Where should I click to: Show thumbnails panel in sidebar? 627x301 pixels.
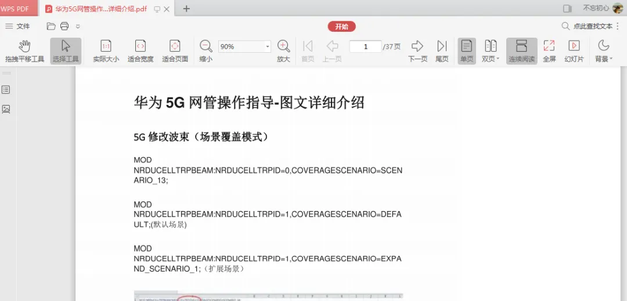pyautogui.click(x=6, y=109)
